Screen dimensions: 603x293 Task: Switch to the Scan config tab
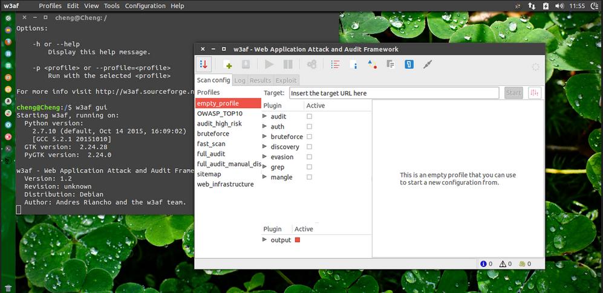[213, 80]
